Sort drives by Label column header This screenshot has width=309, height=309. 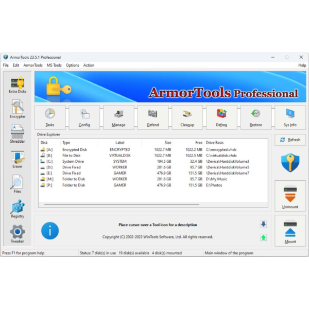(120, 143)
